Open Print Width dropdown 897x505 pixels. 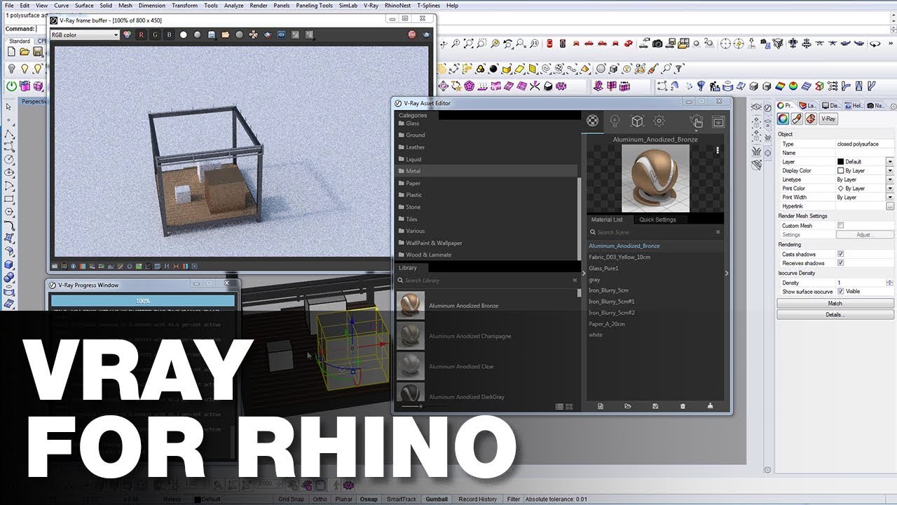click(890, 198)
